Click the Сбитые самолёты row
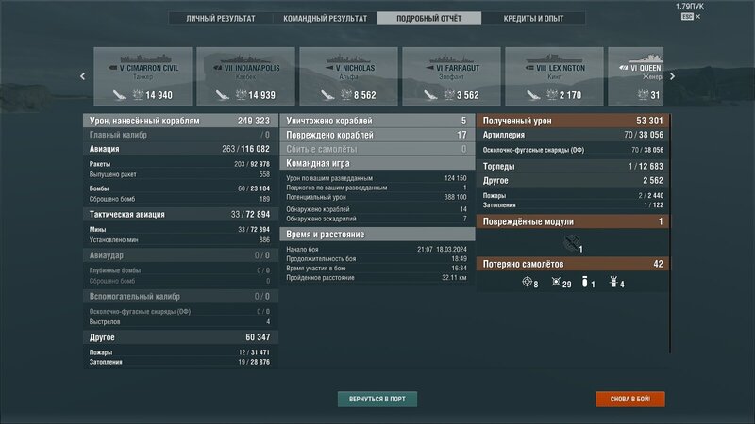 377,149
